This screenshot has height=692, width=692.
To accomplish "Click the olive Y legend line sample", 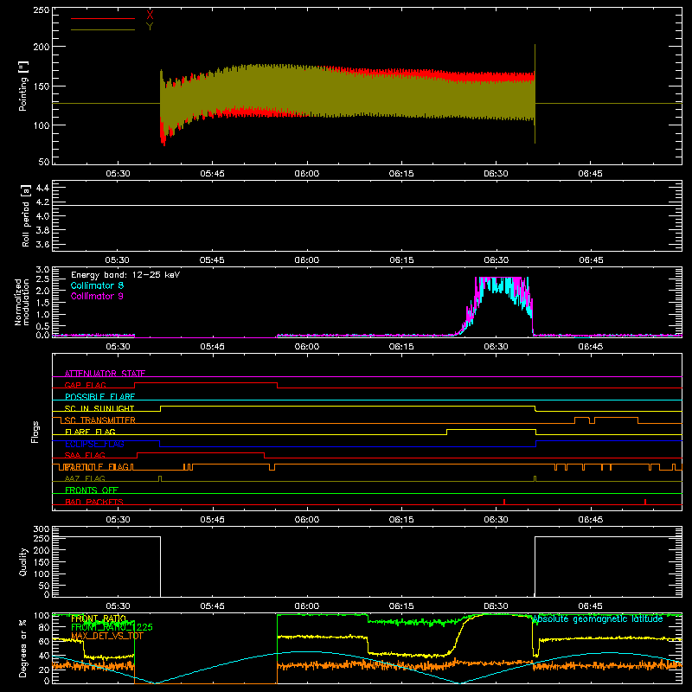I will [x=103, y=30].
